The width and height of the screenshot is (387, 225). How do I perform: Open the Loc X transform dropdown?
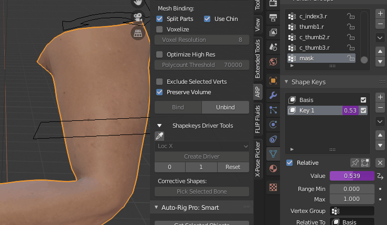click(202, 146)
